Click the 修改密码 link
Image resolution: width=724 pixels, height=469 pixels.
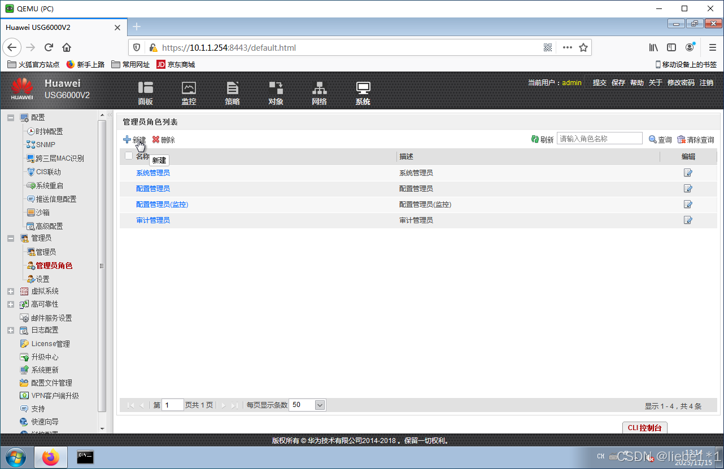coord(681,82)
